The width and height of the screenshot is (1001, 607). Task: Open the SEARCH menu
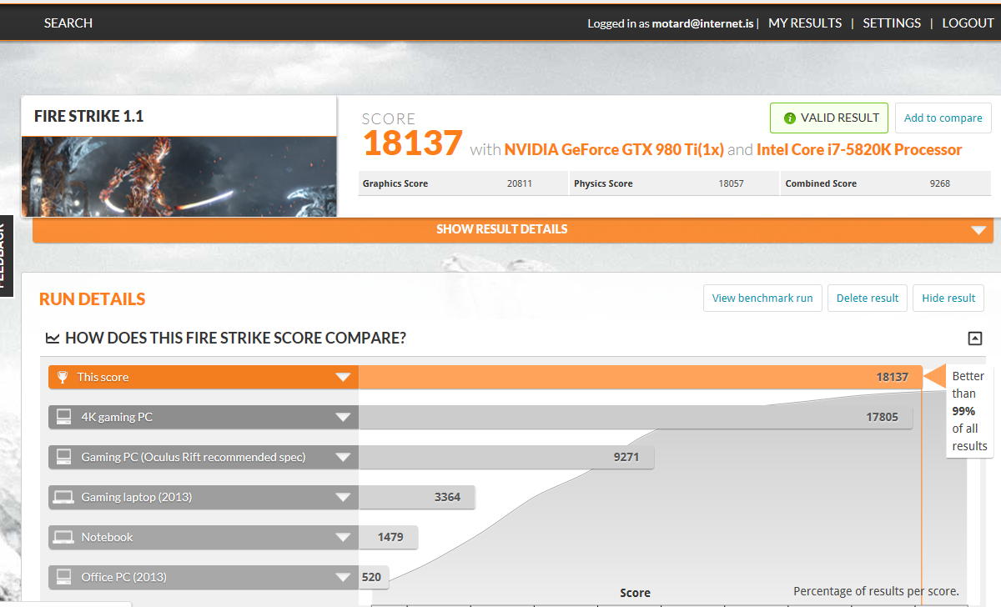click(x=68, y=23)
